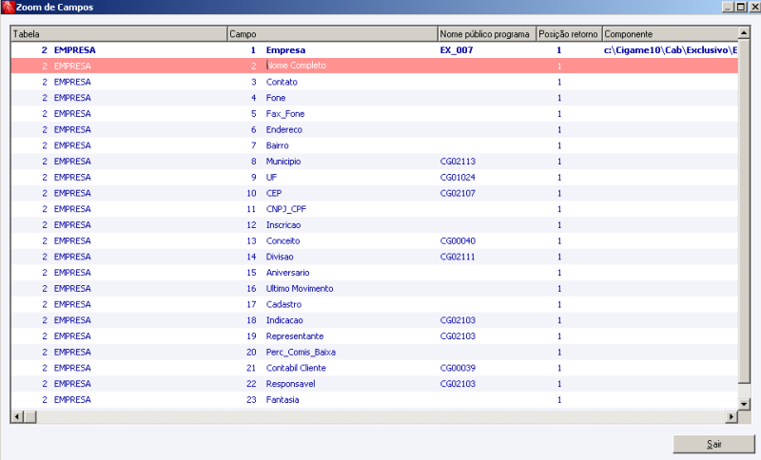Click the Tabela column header
Screen dimensions: 761x460
point(119,34)
